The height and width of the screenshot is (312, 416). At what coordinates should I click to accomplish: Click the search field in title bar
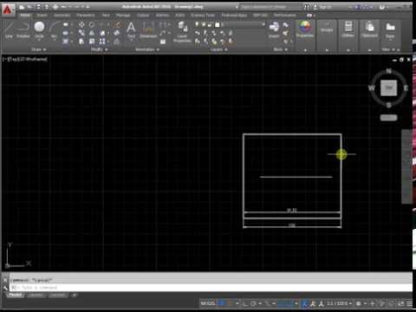point(270,7)
